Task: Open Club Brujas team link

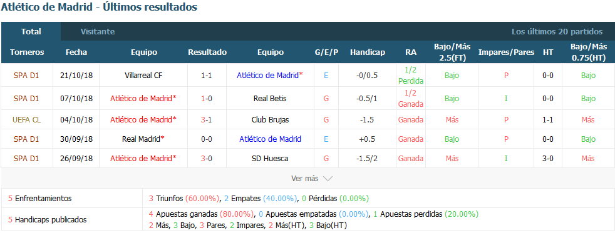Action: click(270, 120)
